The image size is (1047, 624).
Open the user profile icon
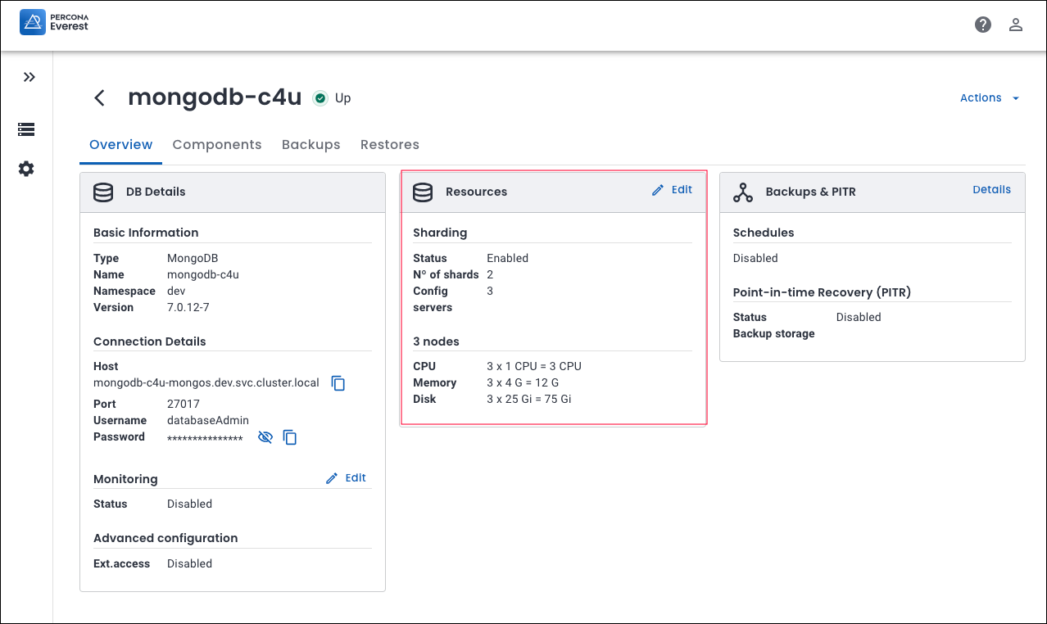1016,25
